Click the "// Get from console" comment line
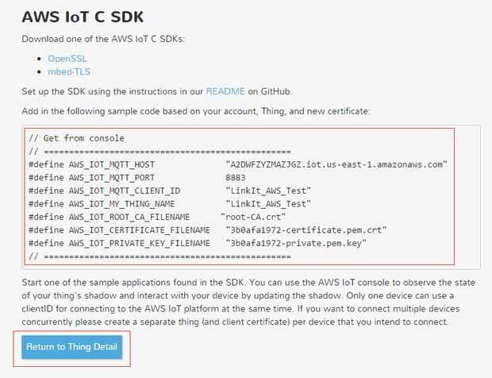Viewport: 492px width, 378px height. 76,137
